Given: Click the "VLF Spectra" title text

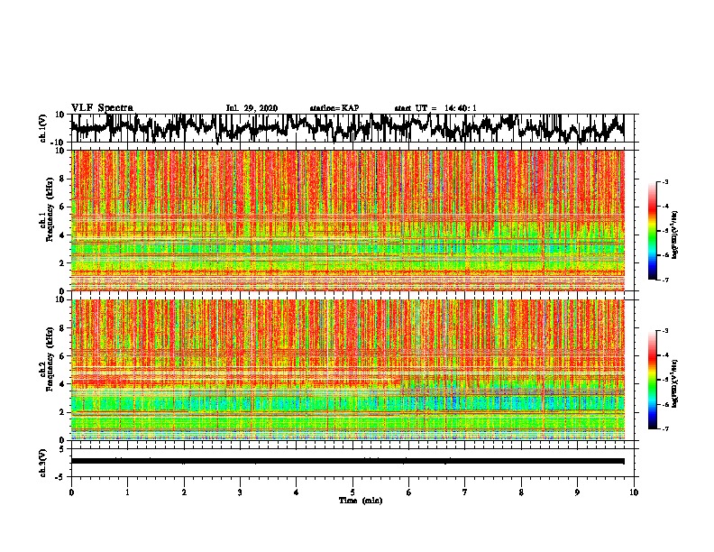Looking at the screenshot, I should [102, 108].
